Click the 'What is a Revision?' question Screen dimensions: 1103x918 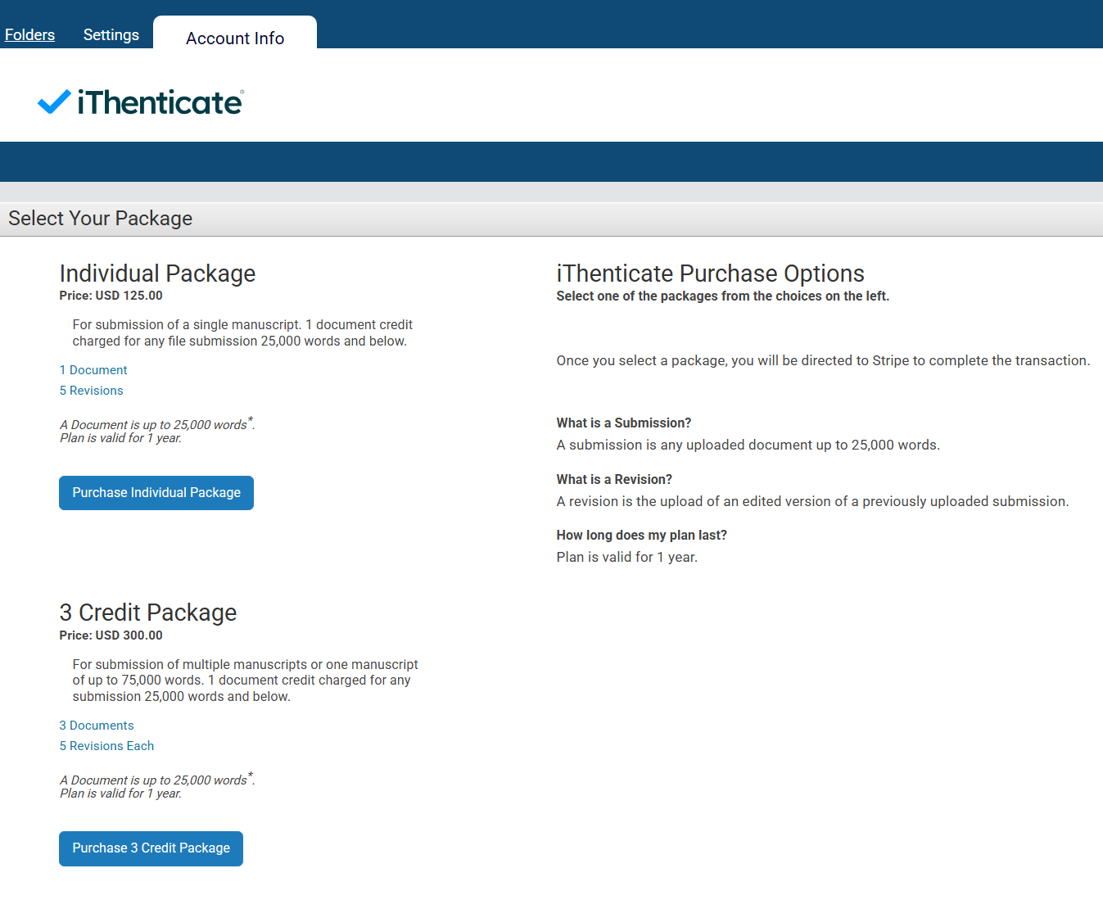[614, 480]
